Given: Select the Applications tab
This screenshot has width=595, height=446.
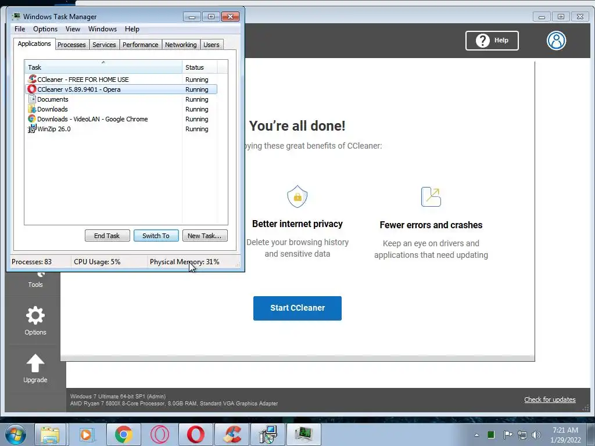Looking at the screenshot, I should [x=34, y=44].
